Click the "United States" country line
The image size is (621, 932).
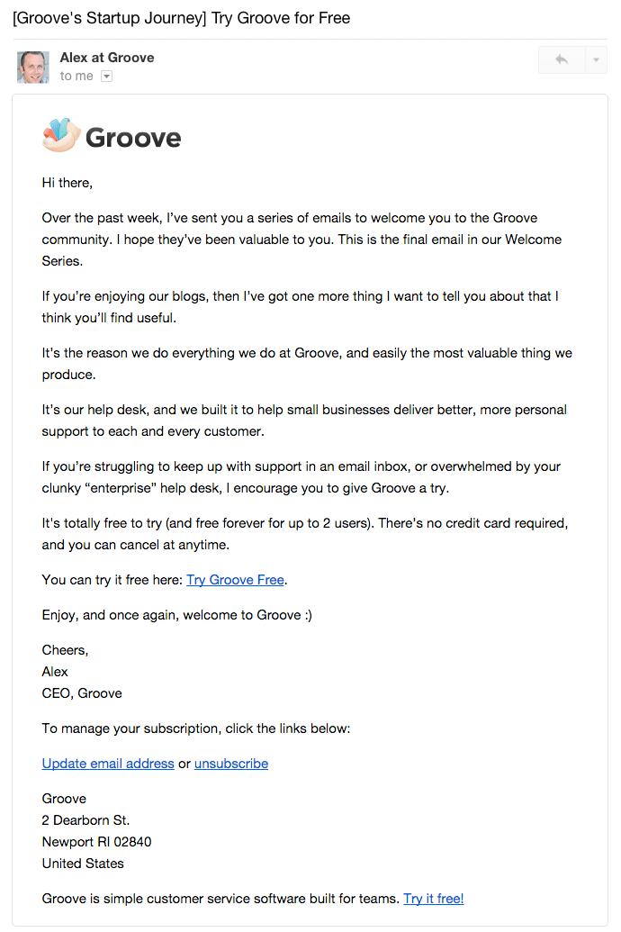tap(83, 864)
